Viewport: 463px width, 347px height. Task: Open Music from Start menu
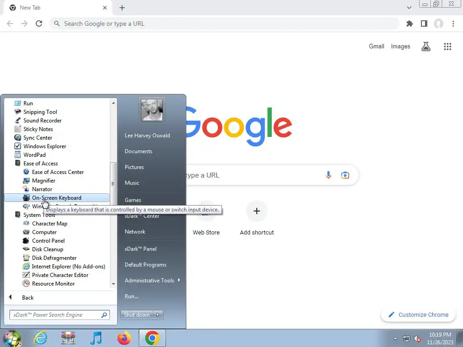pos(132,183)
